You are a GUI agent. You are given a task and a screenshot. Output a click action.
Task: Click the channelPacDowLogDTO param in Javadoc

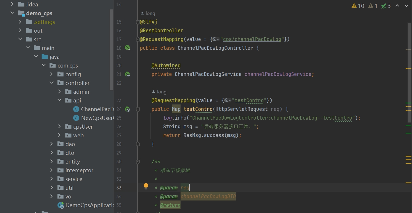208,196
